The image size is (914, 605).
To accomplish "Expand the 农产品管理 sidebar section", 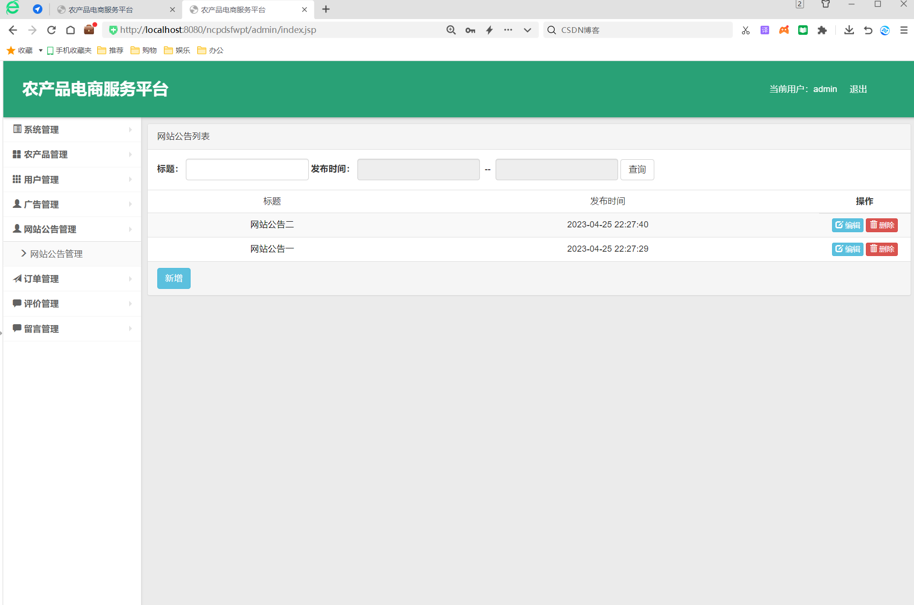I will [x=72, y=154].
